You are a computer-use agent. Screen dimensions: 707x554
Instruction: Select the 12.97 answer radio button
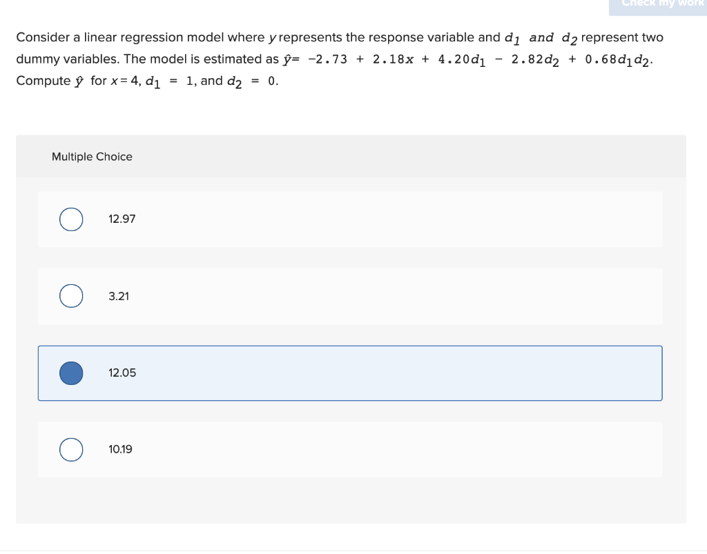coord(71,219)
